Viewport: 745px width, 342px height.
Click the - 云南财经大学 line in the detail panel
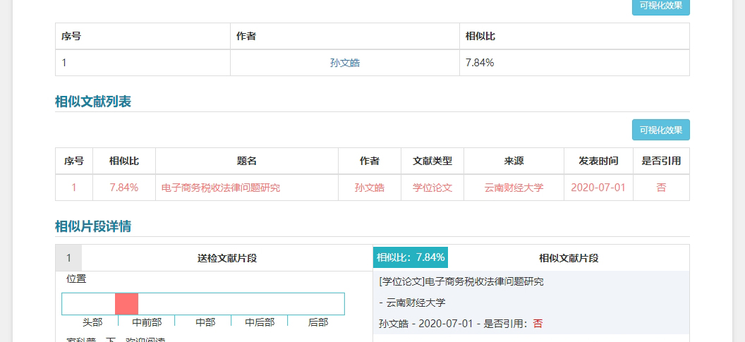click(413, 303)
